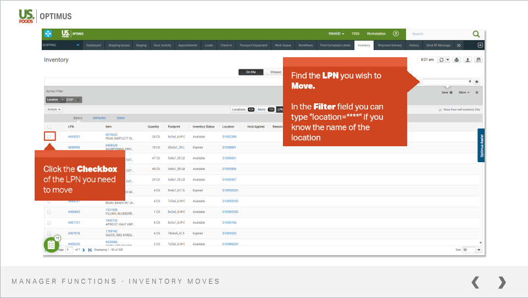Screen dimensions: 528x298
Task: Toggle Show Four-wall Inventory Only
Action: [x=440, y=109]
